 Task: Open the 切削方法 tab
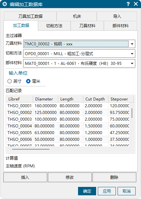(x=54, y=26)
